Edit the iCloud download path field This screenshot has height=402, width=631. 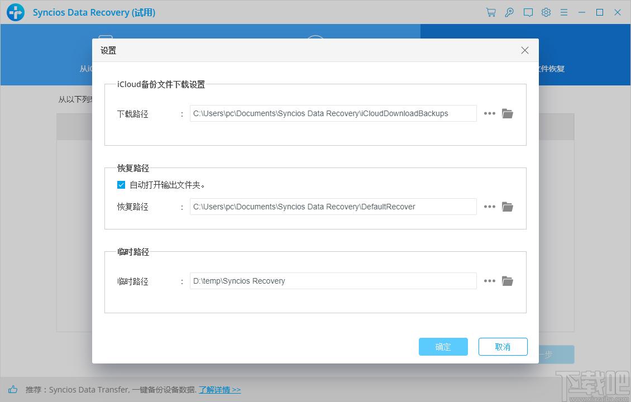point(333,113)
